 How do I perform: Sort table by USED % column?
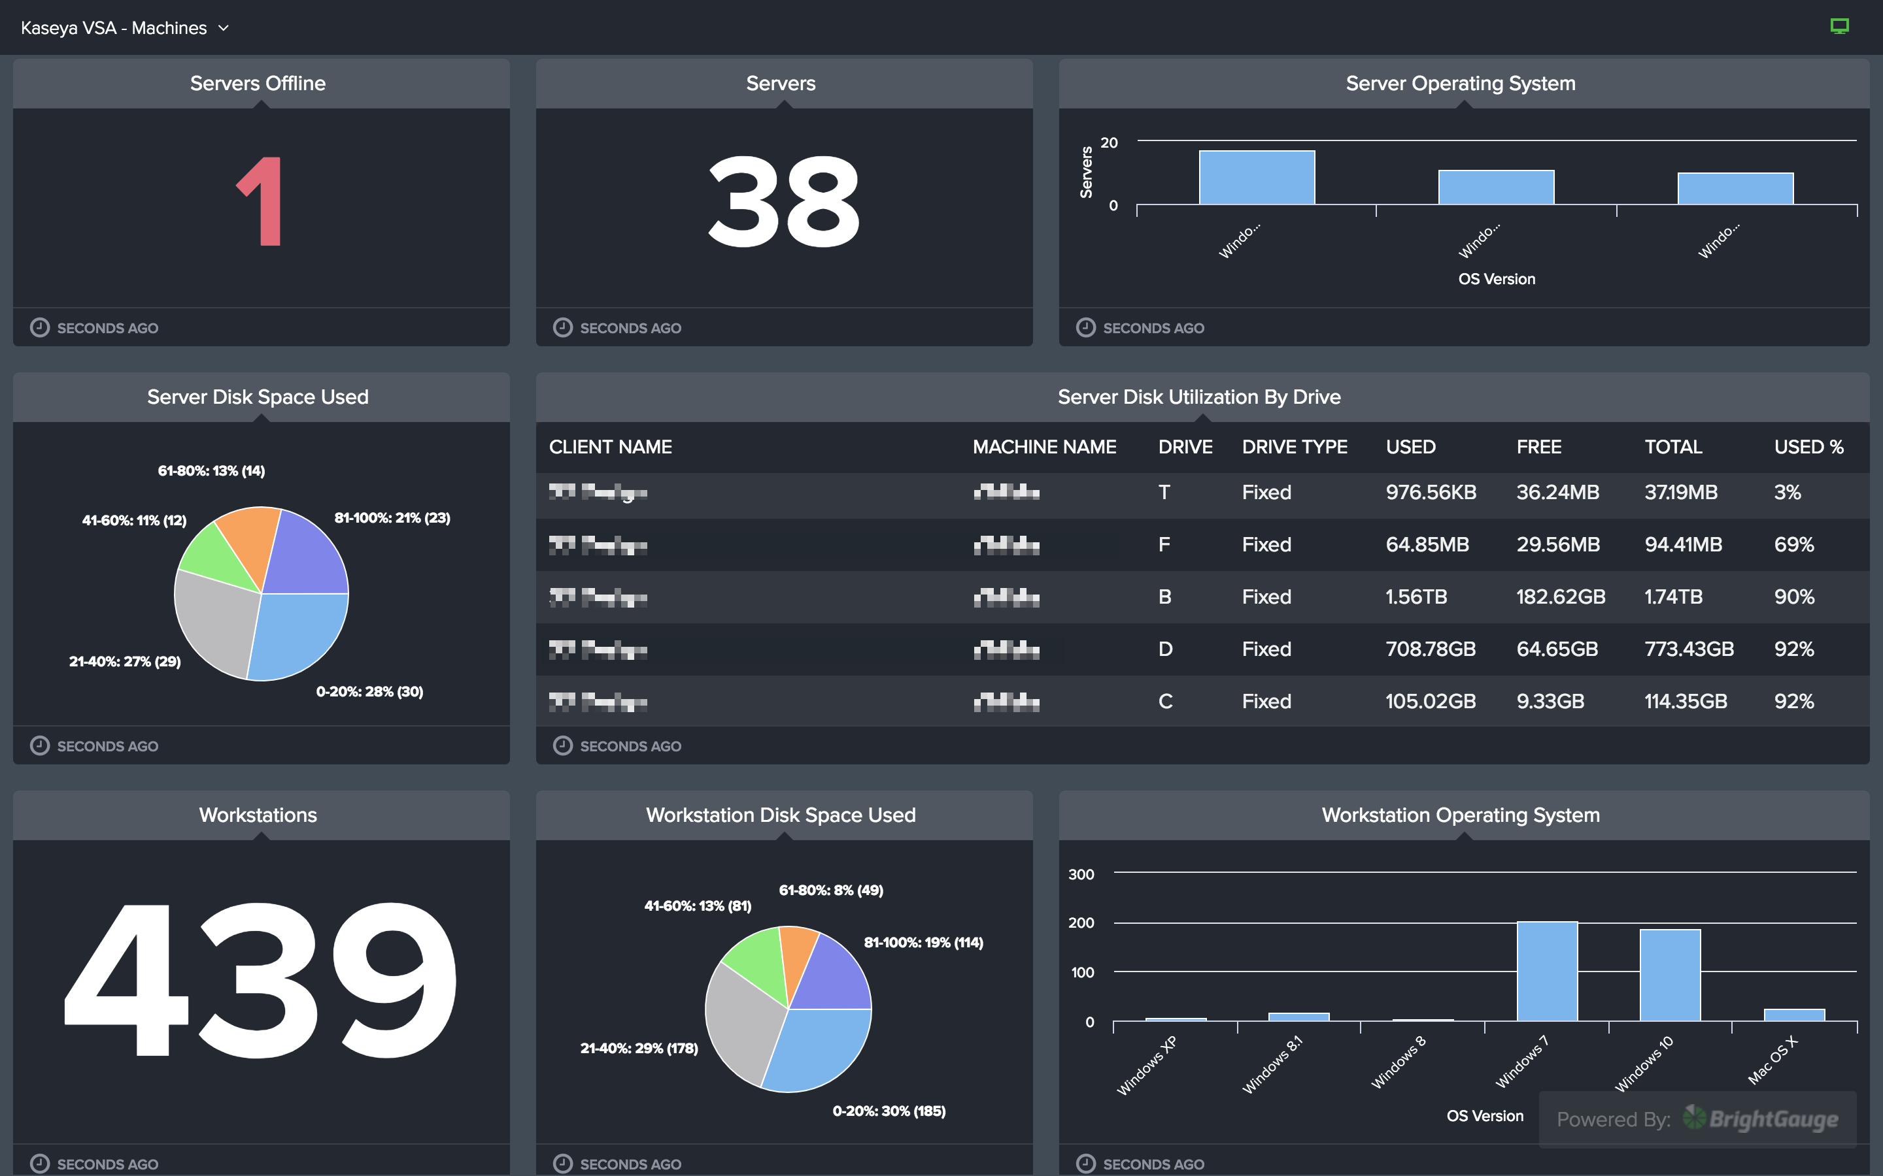(x=1808, y=446)
